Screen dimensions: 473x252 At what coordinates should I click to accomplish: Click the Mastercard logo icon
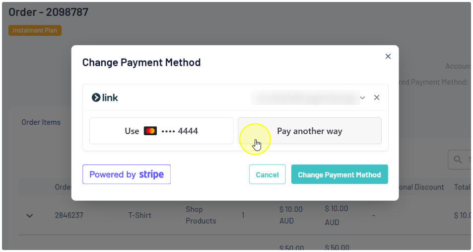(150, 131)
